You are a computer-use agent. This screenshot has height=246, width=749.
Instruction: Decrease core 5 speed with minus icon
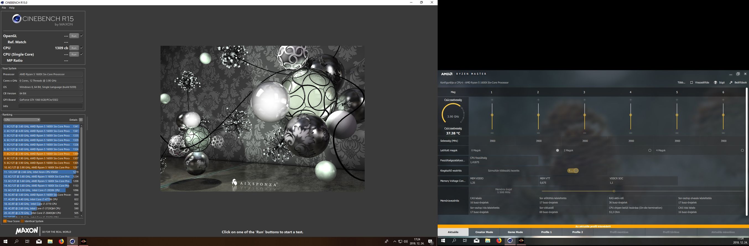click(x=677, y=133)
